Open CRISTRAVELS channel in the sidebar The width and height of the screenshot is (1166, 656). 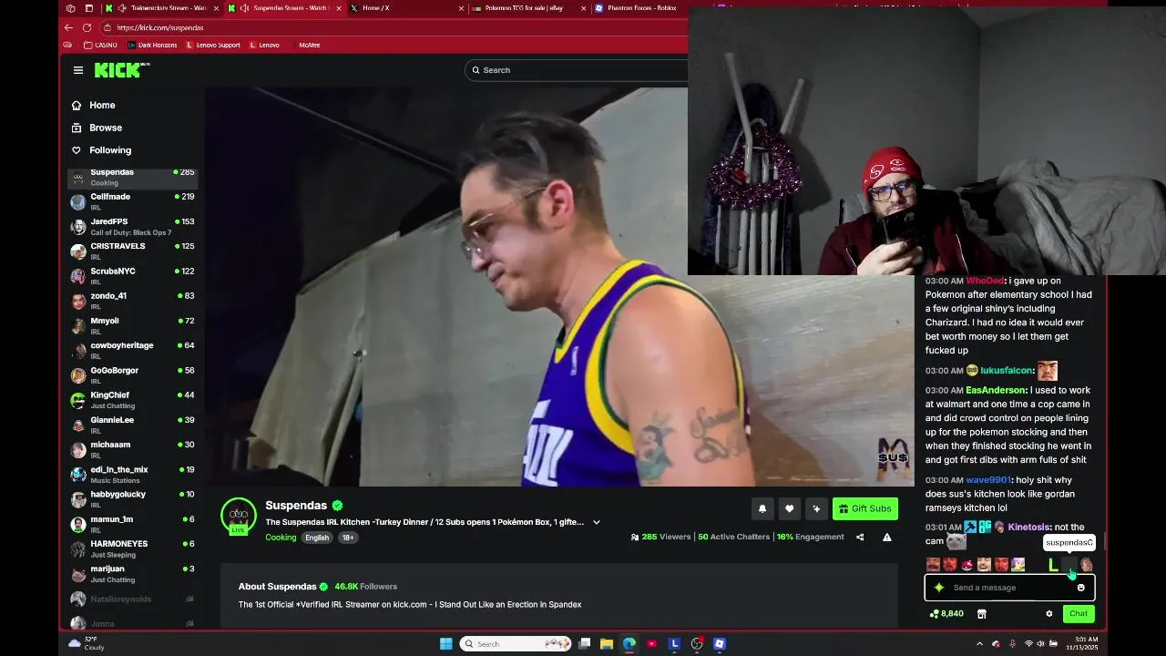tap(133, 251)
